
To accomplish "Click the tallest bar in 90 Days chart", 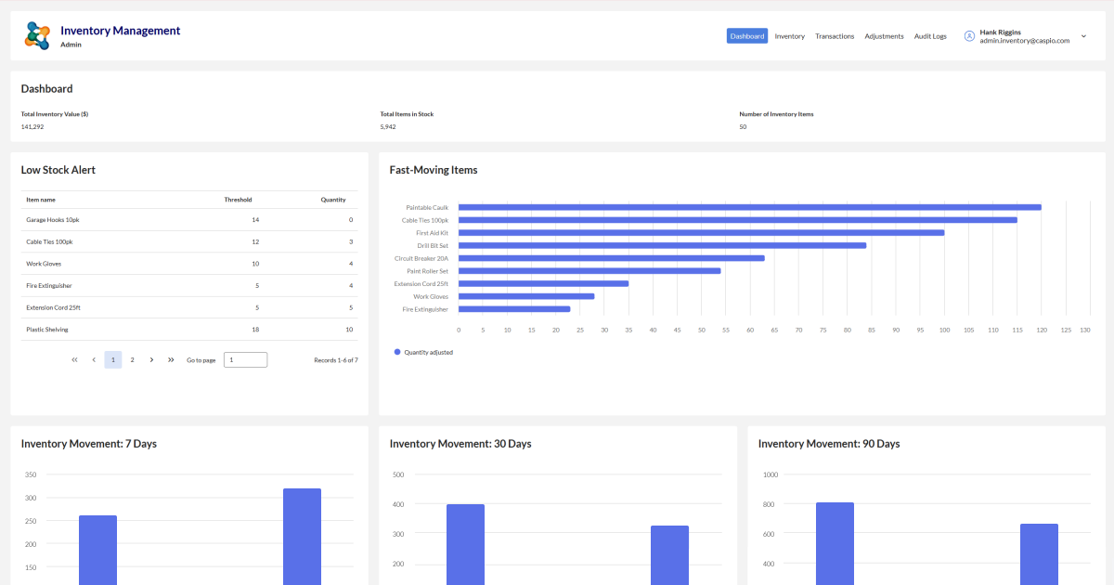I will (835, 543).
